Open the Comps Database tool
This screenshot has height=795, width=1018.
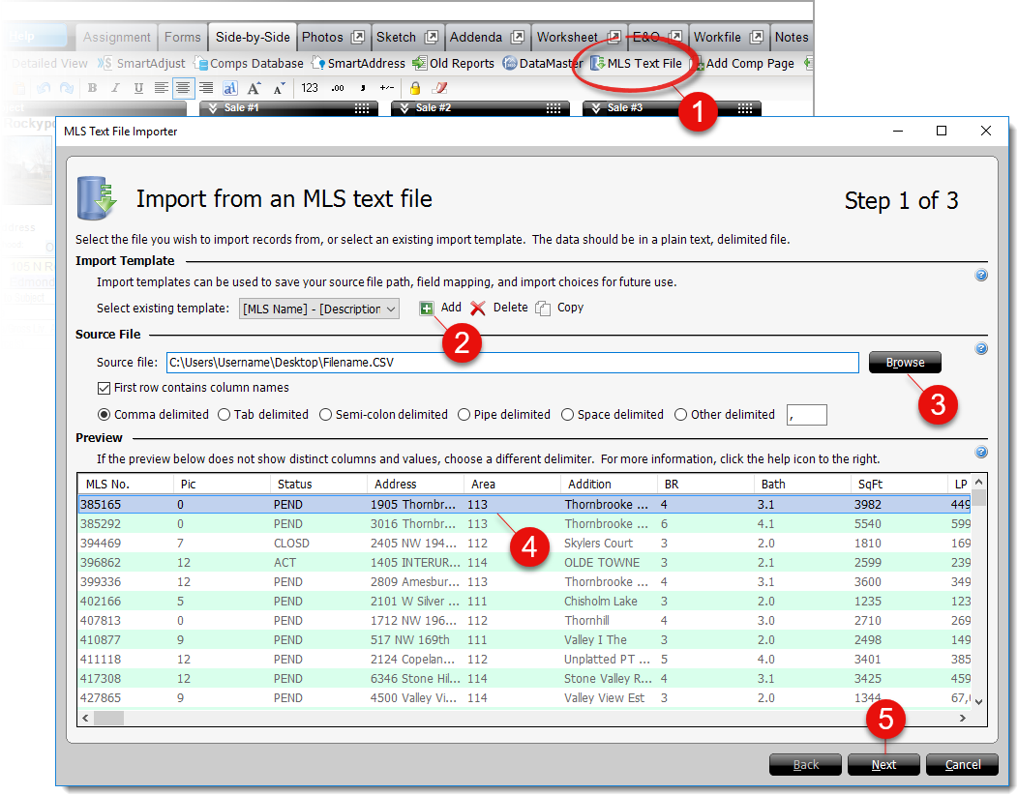(x=249, y=64)
